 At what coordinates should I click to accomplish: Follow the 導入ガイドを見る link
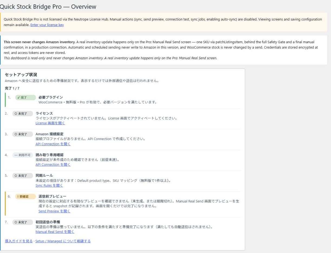point(19,241)
